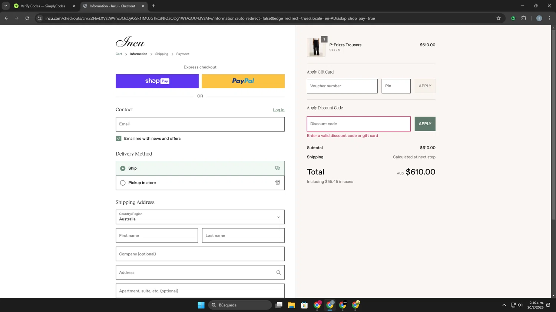The width and height of the screenshot is (556, 312).
Task: Bookmark this page with star icon
Action: (x=499, y=18)
